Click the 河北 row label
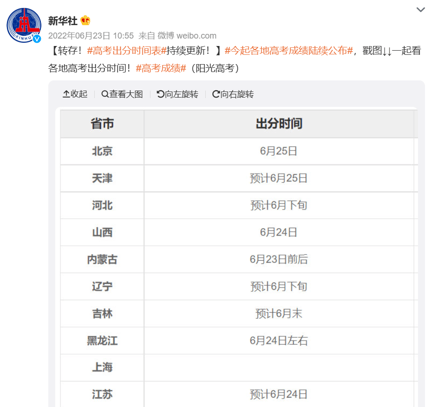The height and width of the screenshot is (407, 431). [102, 205]
